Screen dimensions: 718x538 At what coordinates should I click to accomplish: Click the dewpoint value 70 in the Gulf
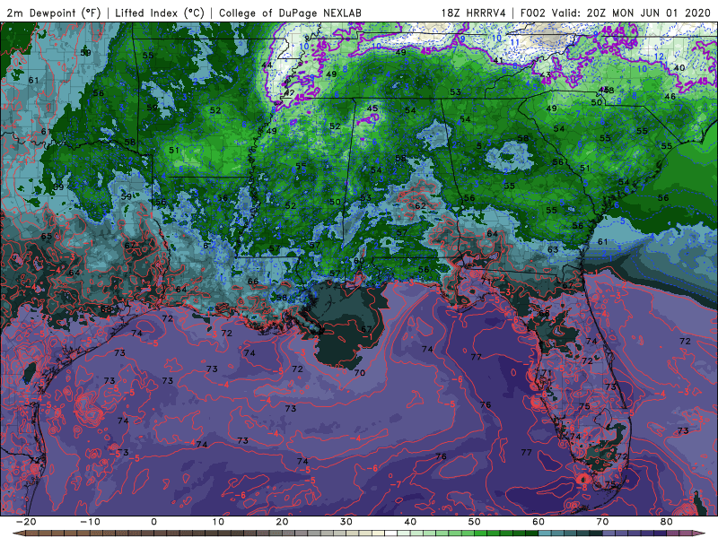[x=360, y=373]
